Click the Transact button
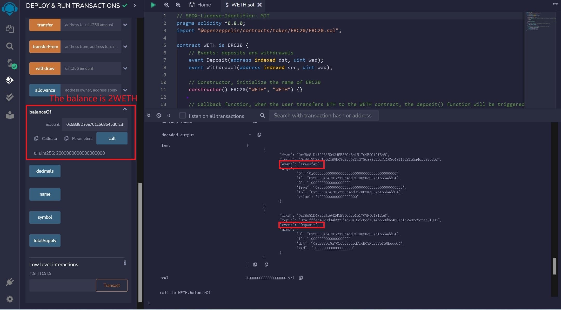 [x=112, y=285]
